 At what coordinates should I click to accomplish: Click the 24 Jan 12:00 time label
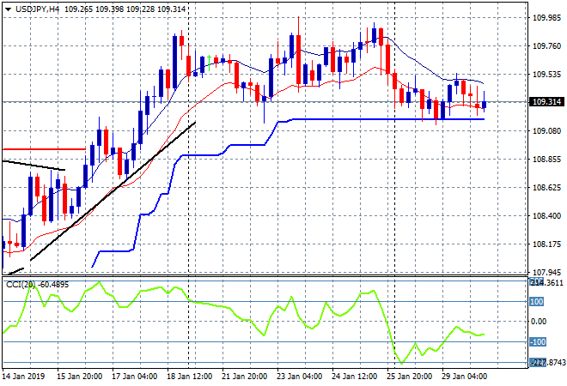pyautogui.click(x=354, y=377)
